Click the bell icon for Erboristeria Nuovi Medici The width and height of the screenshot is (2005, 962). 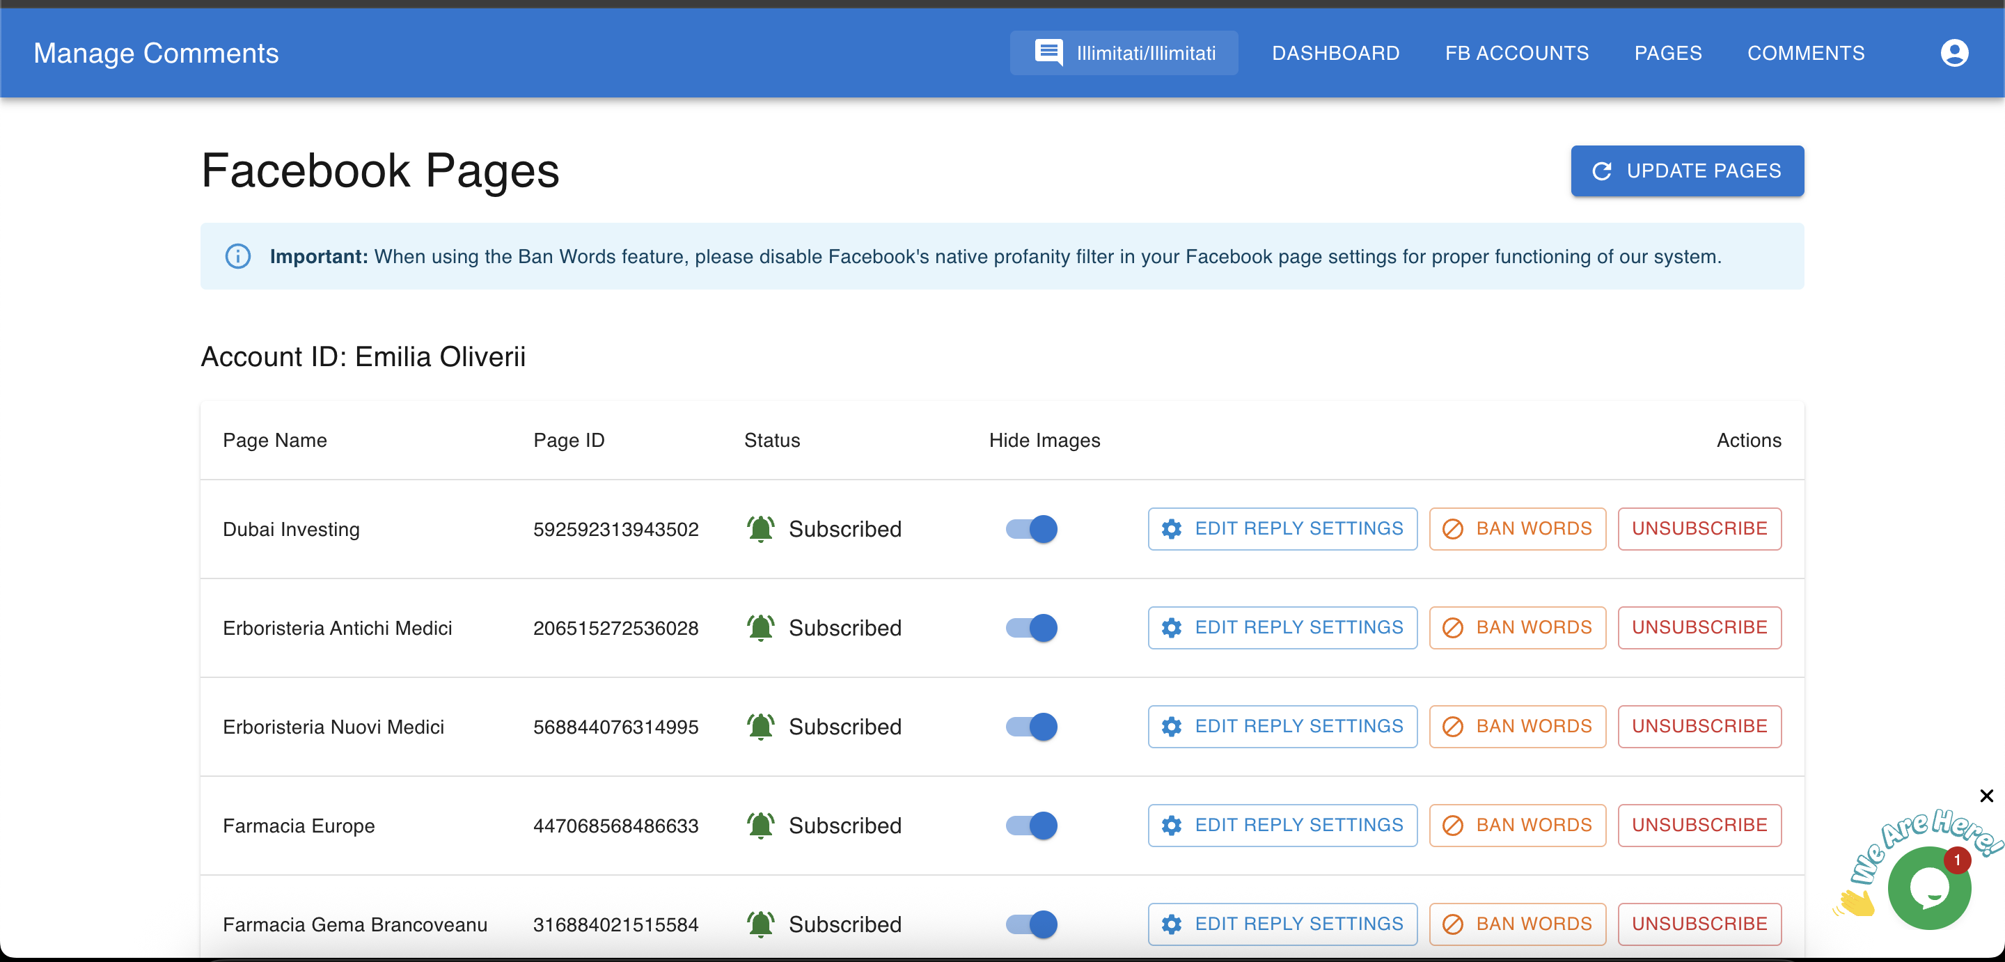coord(760,726)
